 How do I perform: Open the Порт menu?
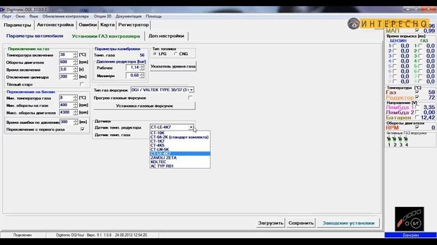coord(7,16)
